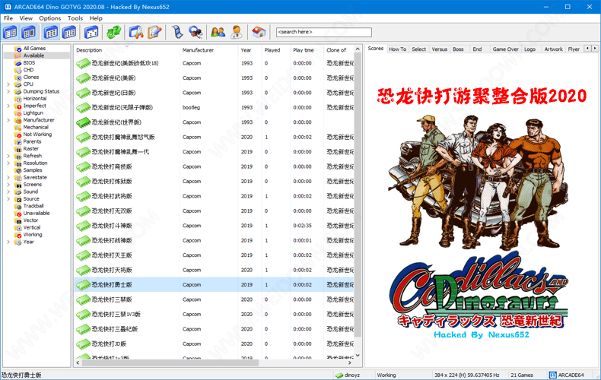Sort list by Play time column header

tap(307, 50)
